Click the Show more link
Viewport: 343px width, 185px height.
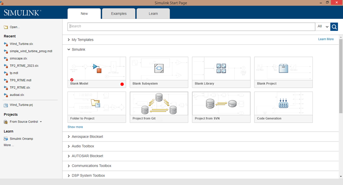click(x=75, y=127)
